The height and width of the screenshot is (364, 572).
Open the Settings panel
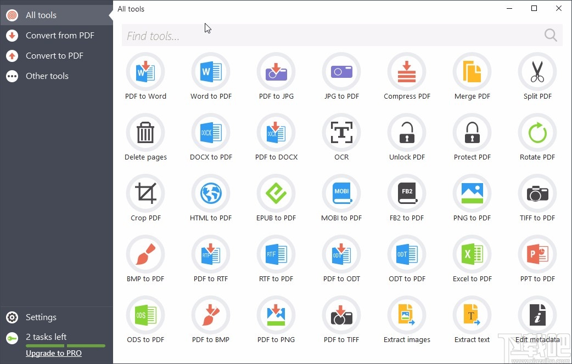(41, 317)
